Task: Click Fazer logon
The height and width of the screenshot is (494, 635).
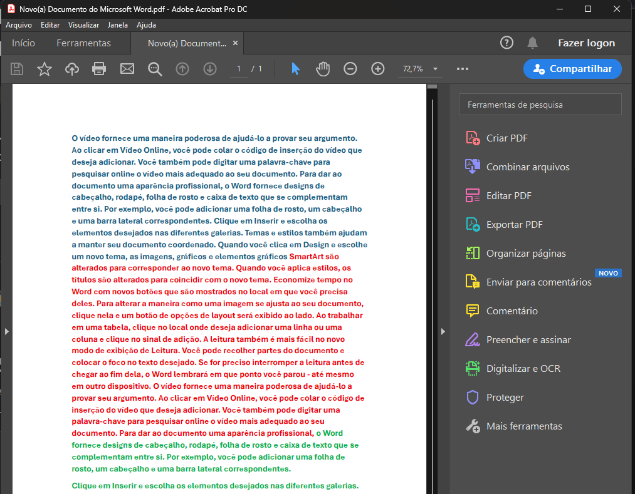Action: tap(586, 43)
